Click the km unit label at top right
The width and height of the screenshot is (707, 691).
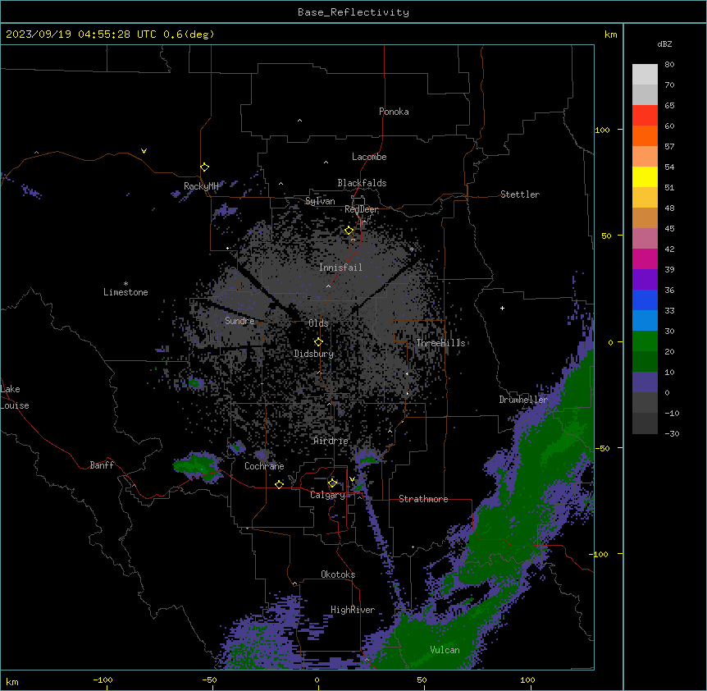click(x=610, y=34)
